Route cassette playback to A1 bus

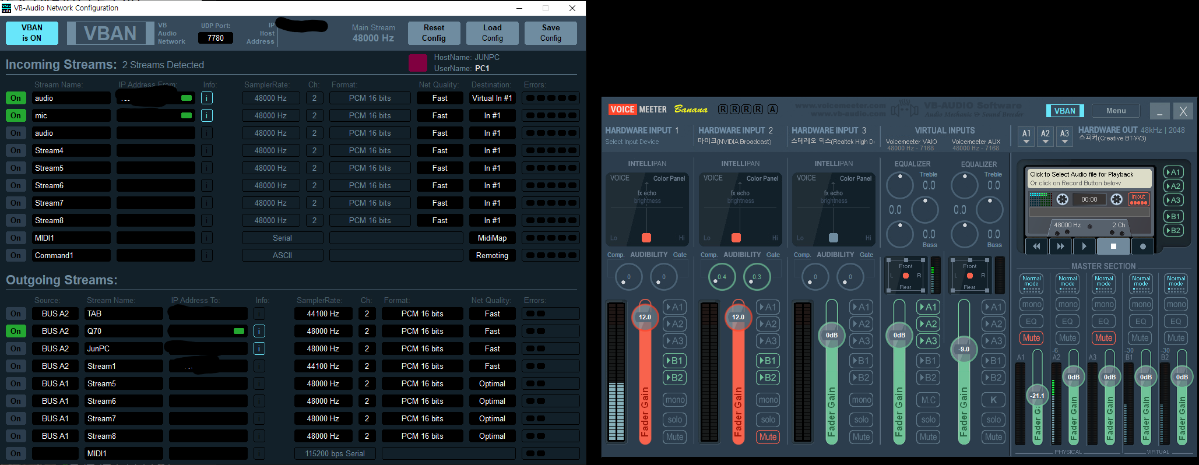[1173, 172]
